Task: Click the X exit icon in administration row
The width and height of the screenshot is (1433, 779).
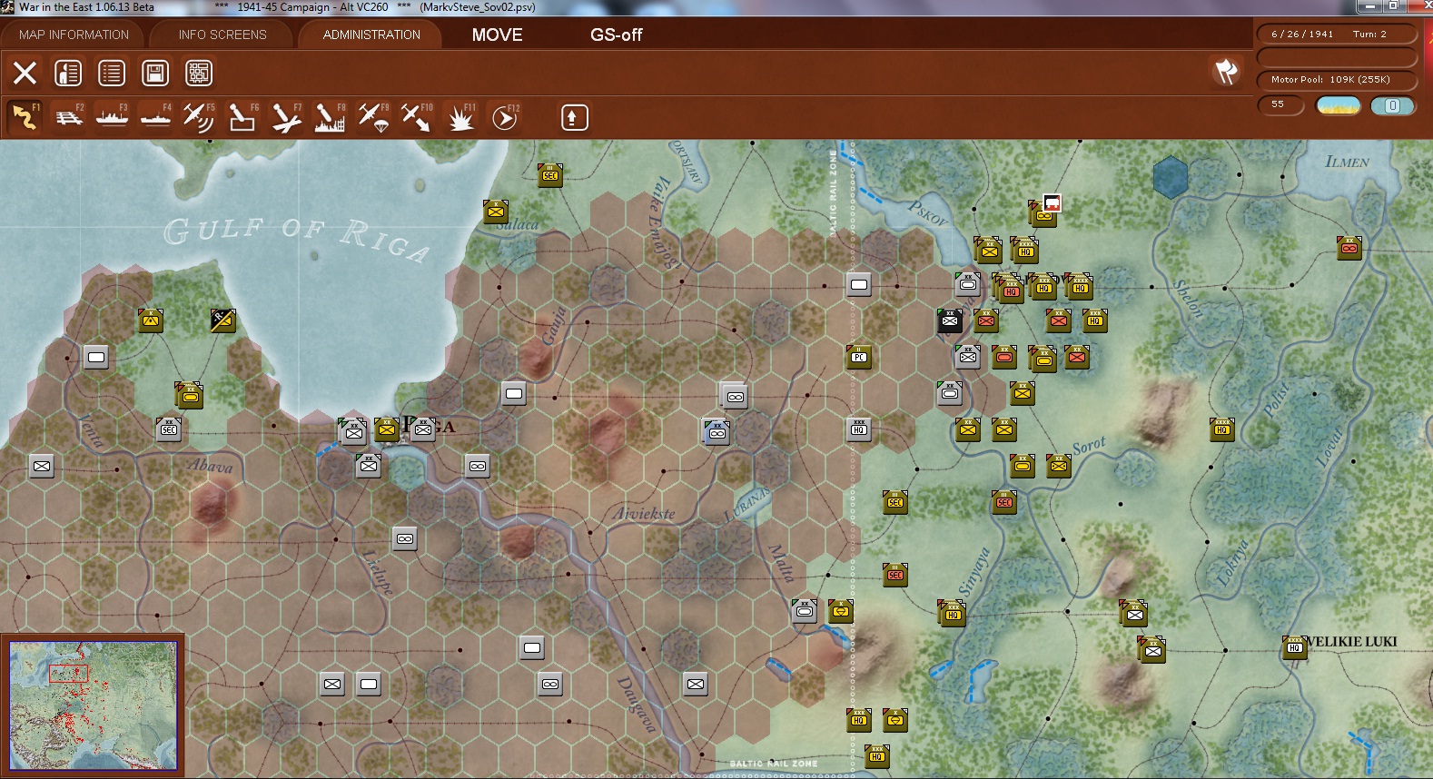Action: 25,73
